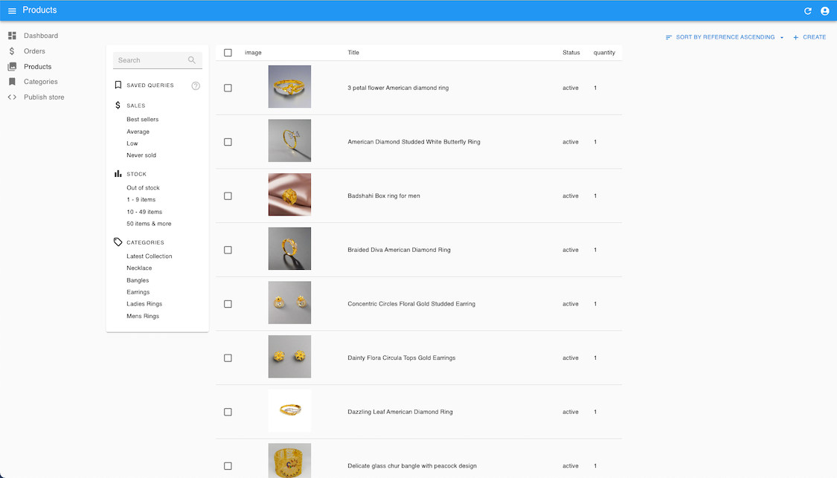Open Categories from the sidebar
The height and width of the screenshot is (478, 837).
click(41, 82)
